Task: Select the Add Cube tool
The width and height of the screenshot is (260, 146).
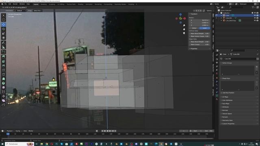Action: coord(4,52)
